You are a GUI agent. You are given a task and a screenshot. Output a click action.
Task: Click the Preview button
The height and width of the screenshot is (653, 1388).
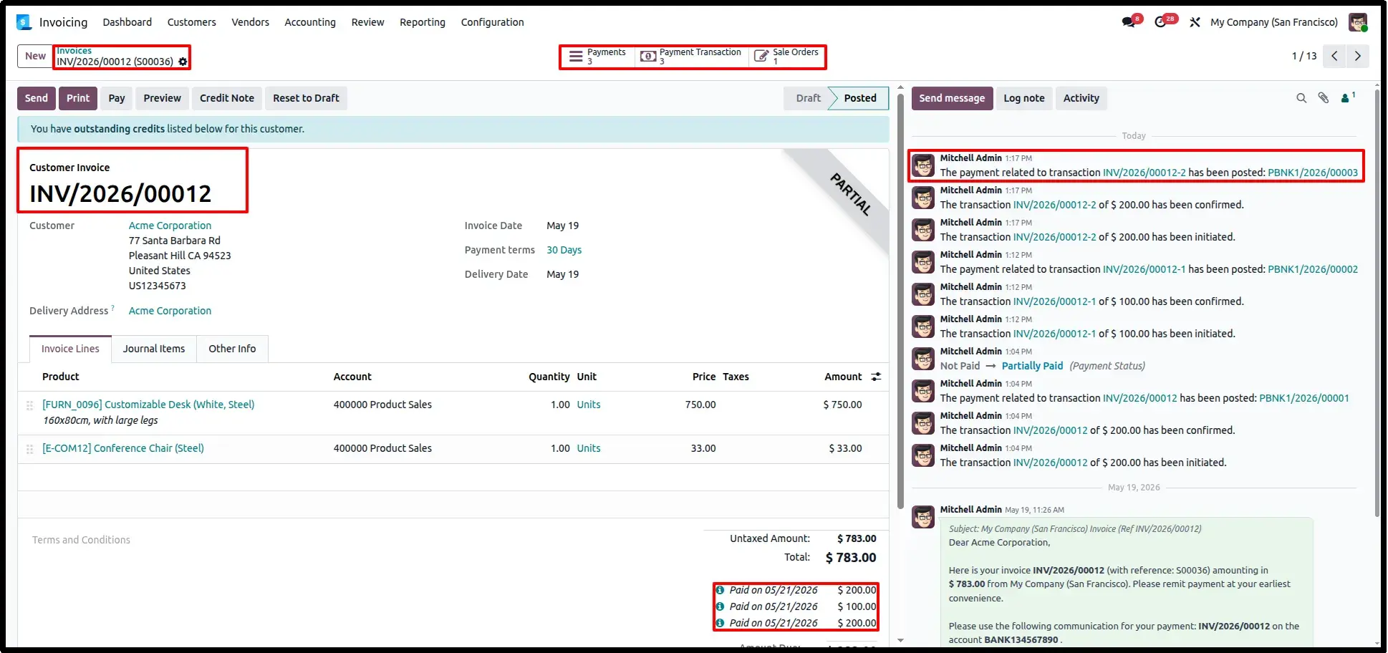[x=162, y=98]
